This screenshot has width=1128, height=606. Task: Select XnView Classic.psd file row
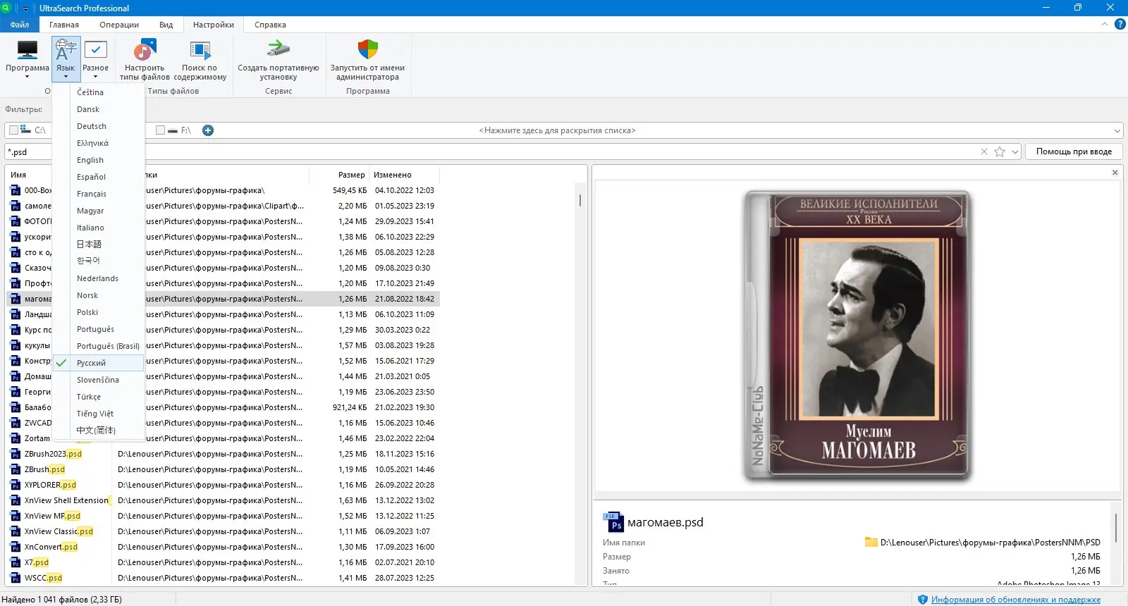point(223,531)
